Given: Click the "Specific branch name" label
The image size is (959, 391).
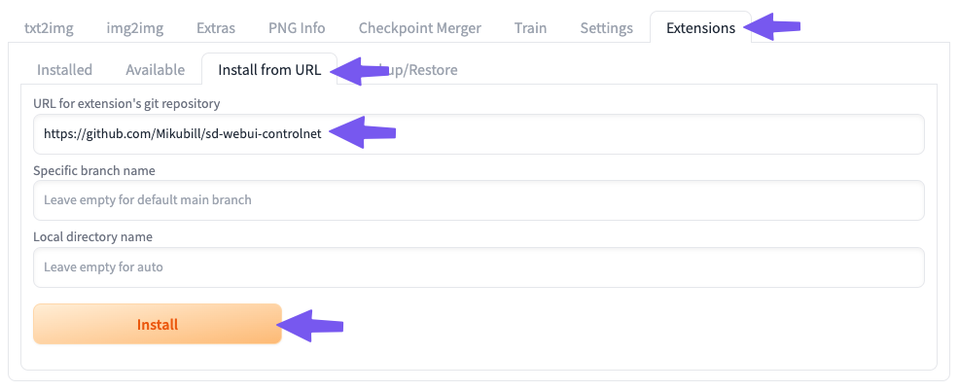Looking at the screenshot, I should 94,170.
